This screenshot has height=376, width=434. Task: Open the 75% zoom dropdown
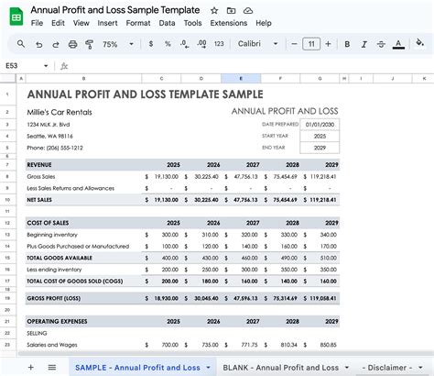point(118,44)
